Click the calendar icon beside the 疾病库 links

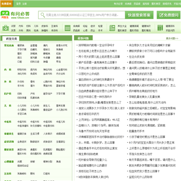coord(67,28)
